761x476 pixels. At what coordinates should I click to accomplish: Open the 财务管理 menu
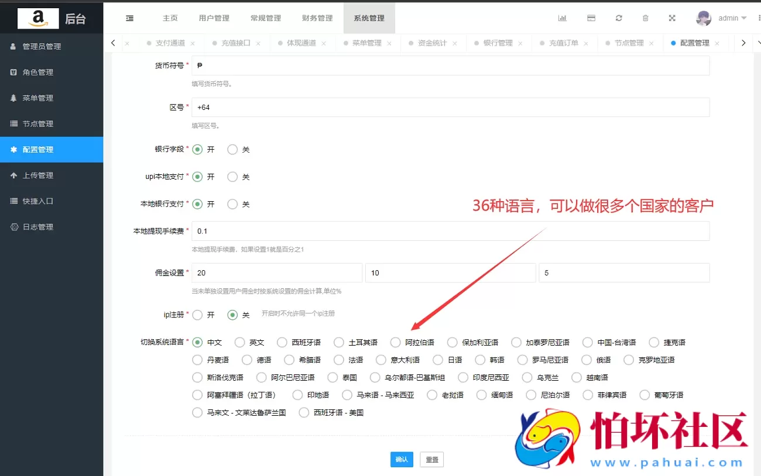point(317,18)
